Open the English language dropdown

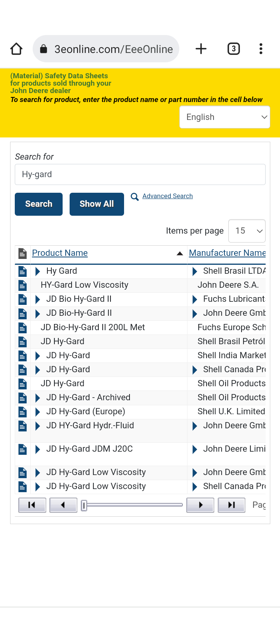click(225, 117)
